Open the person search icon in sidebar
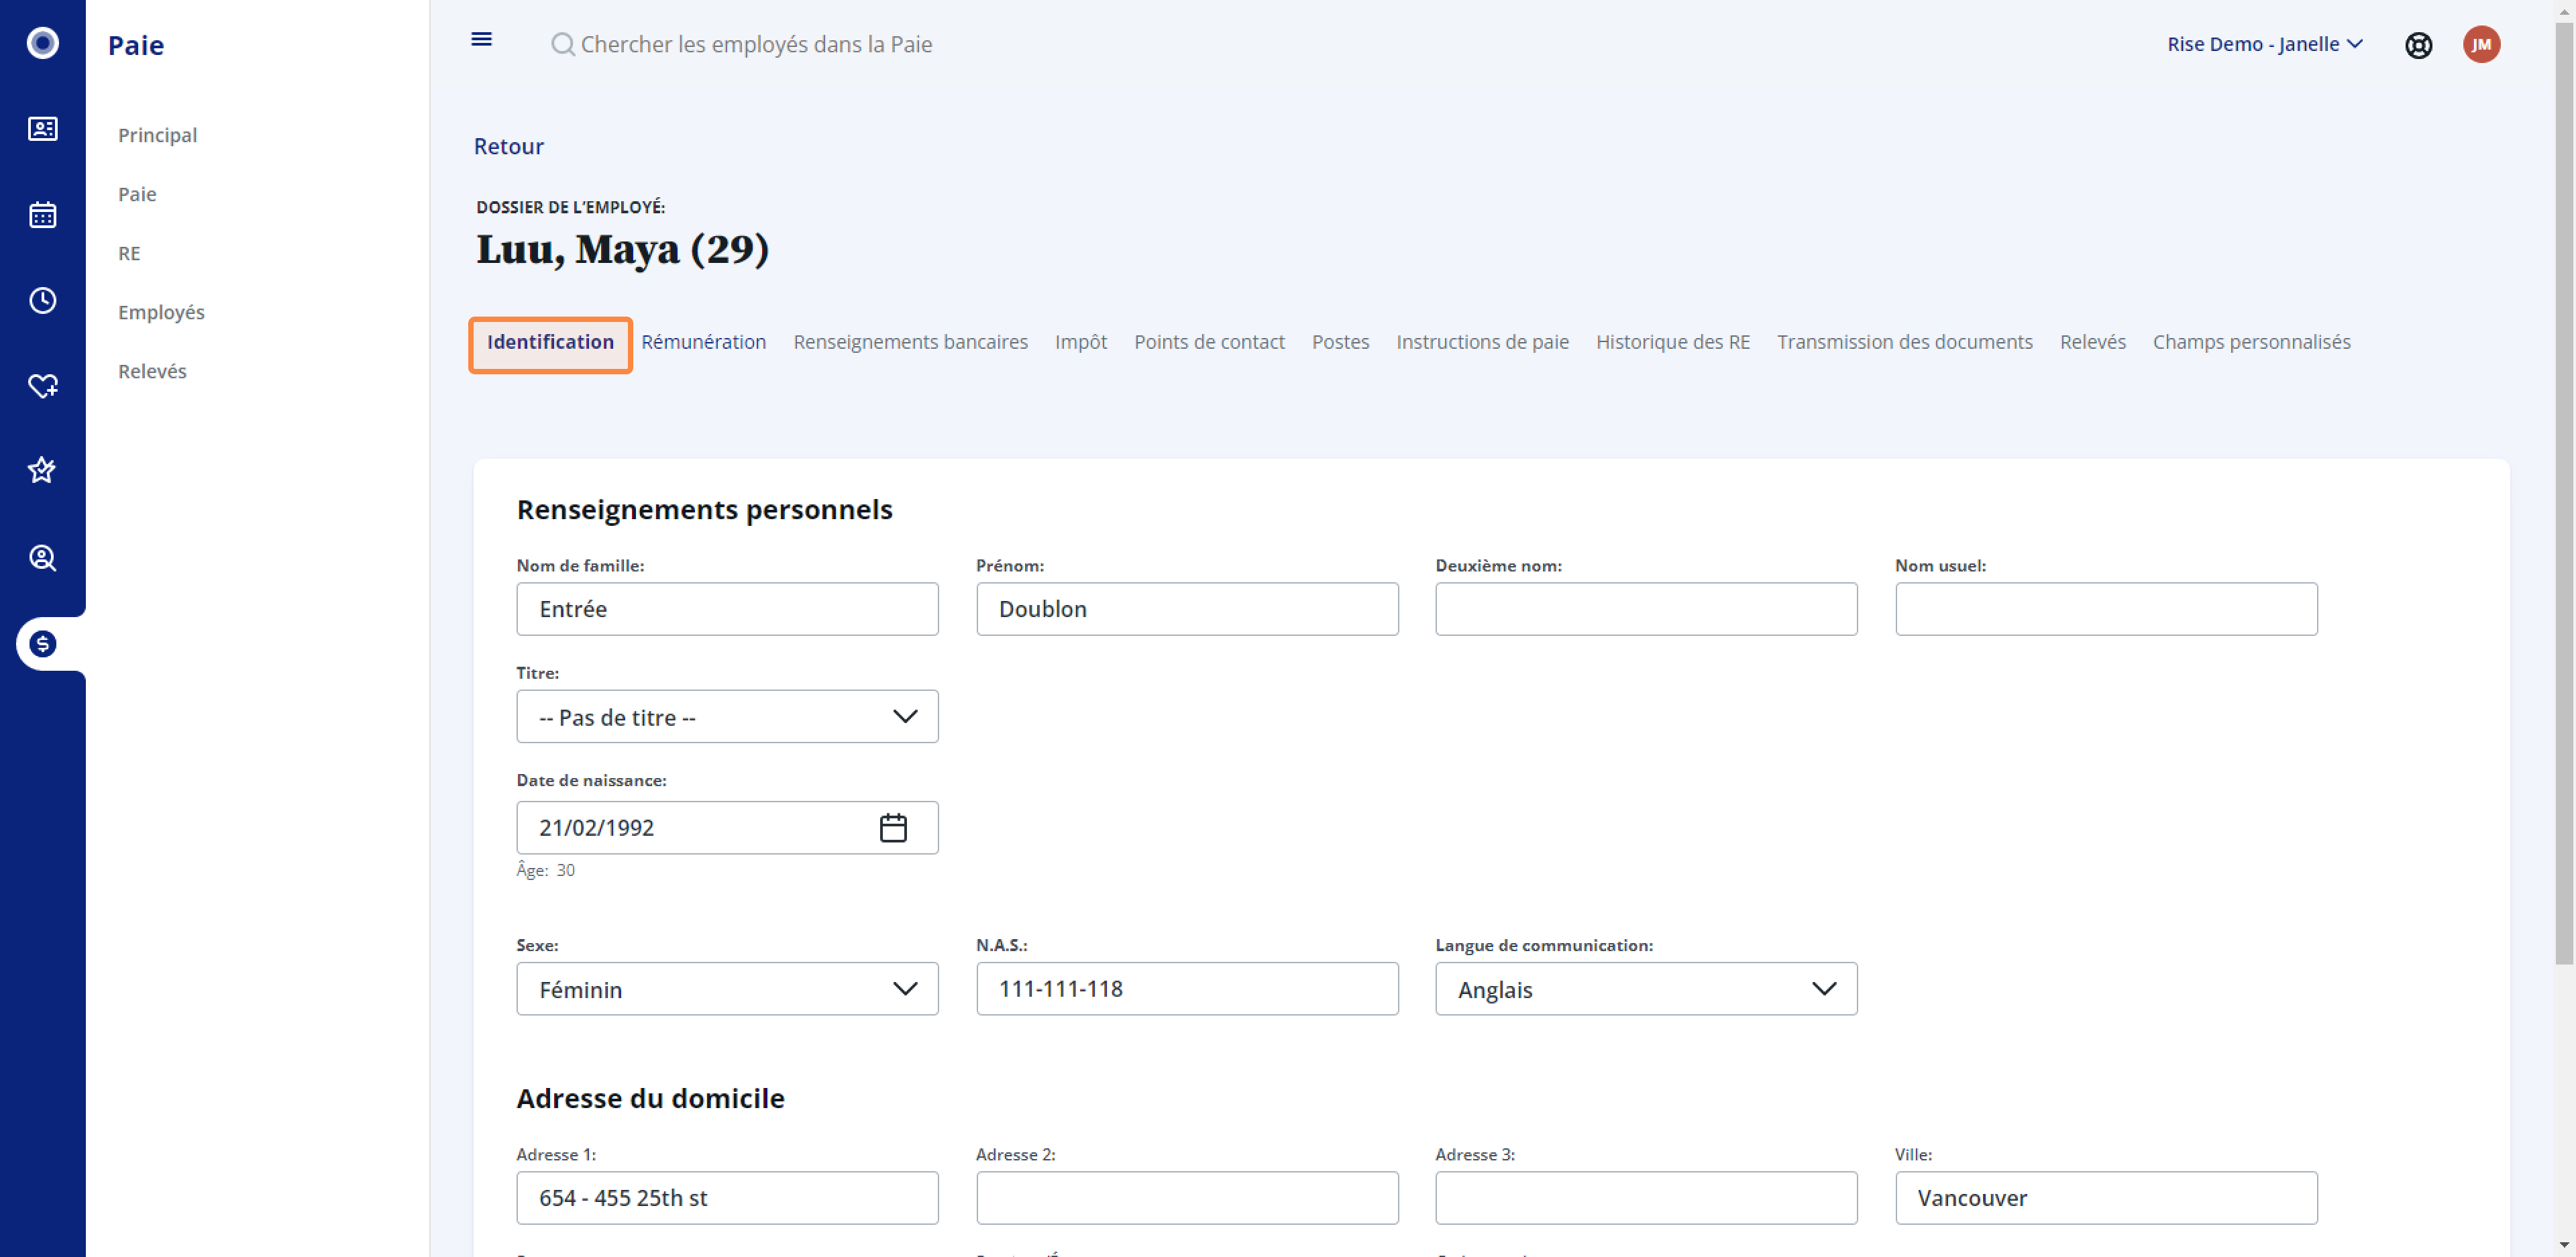This screenshot has height=1257, width=2576. (42, 558)
